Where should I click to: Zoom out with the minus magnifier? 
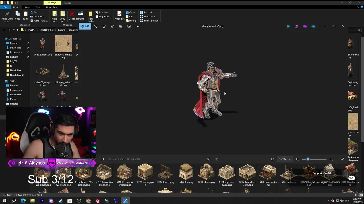coord(297,159)
